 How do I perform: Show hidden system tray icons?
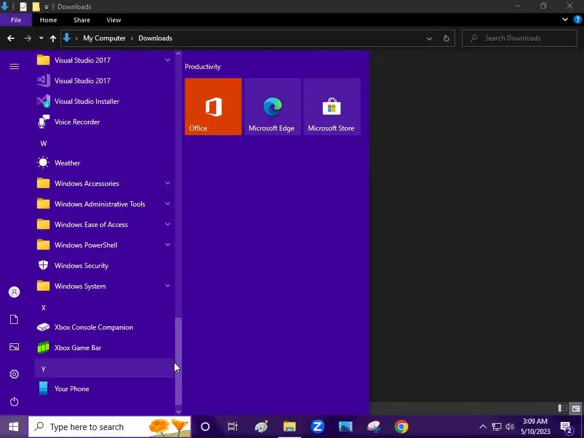482,427
